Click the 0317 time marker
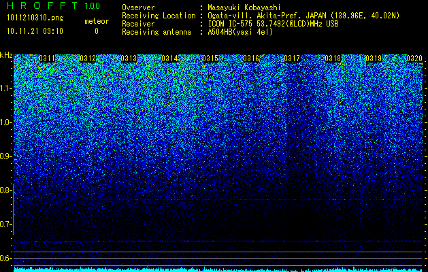Viewport: 428px width, 272px height. (292, 58)
